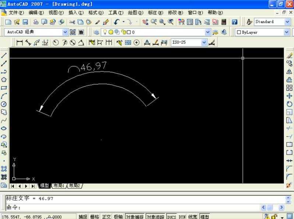The image size is (294, 219).
Task: Toggle DYN dynamic input
Action: (182, 217)
